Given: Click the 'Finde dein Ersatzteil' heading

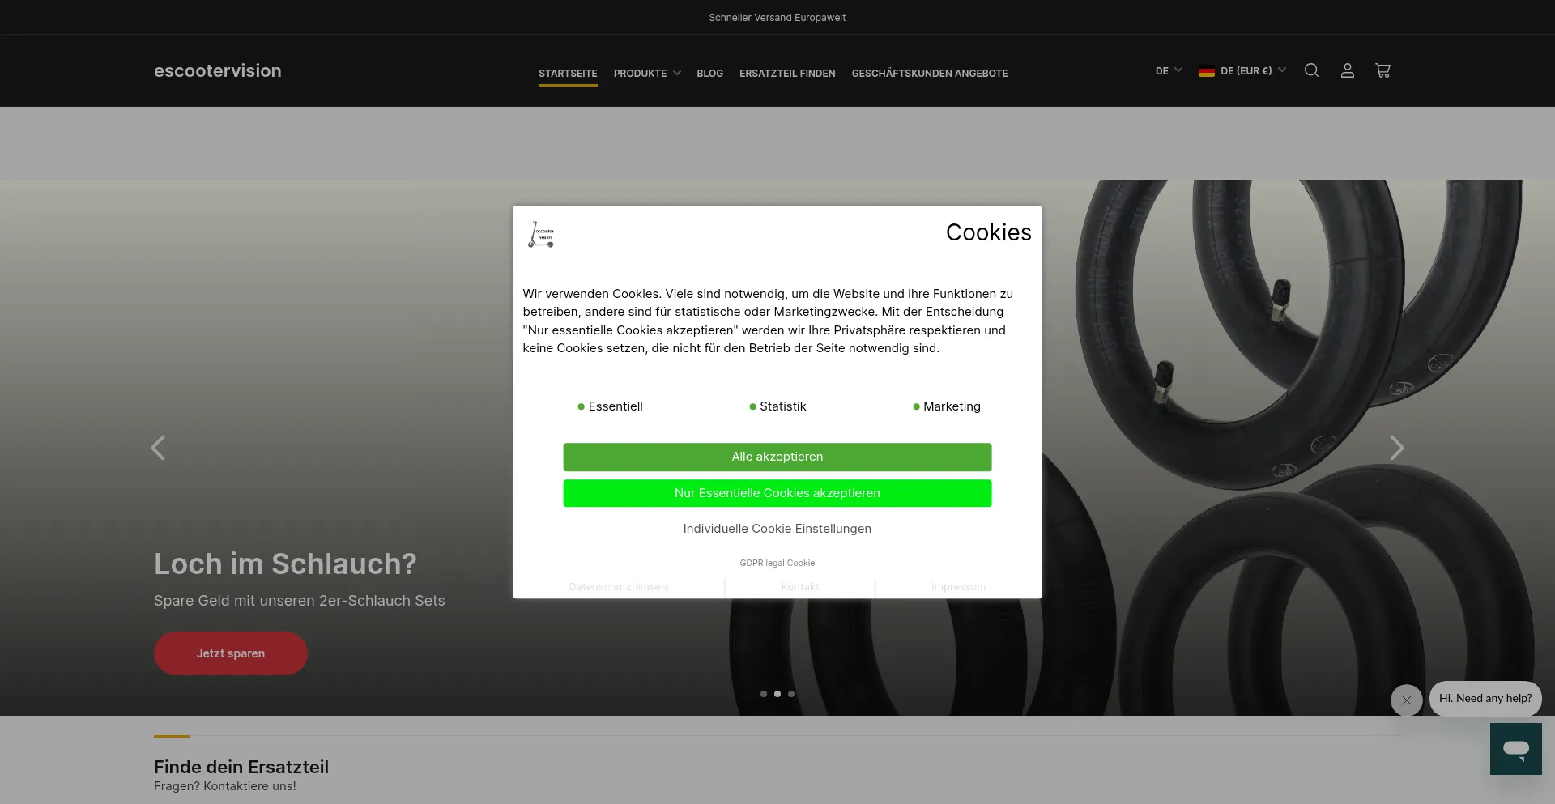Looking at the screenshot, I should click(241, 767).
